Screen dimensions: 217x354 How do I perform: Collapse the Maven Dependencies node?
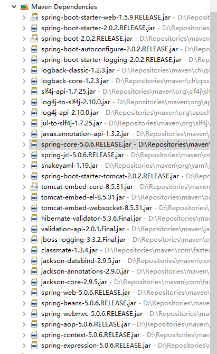click(14, 7)
